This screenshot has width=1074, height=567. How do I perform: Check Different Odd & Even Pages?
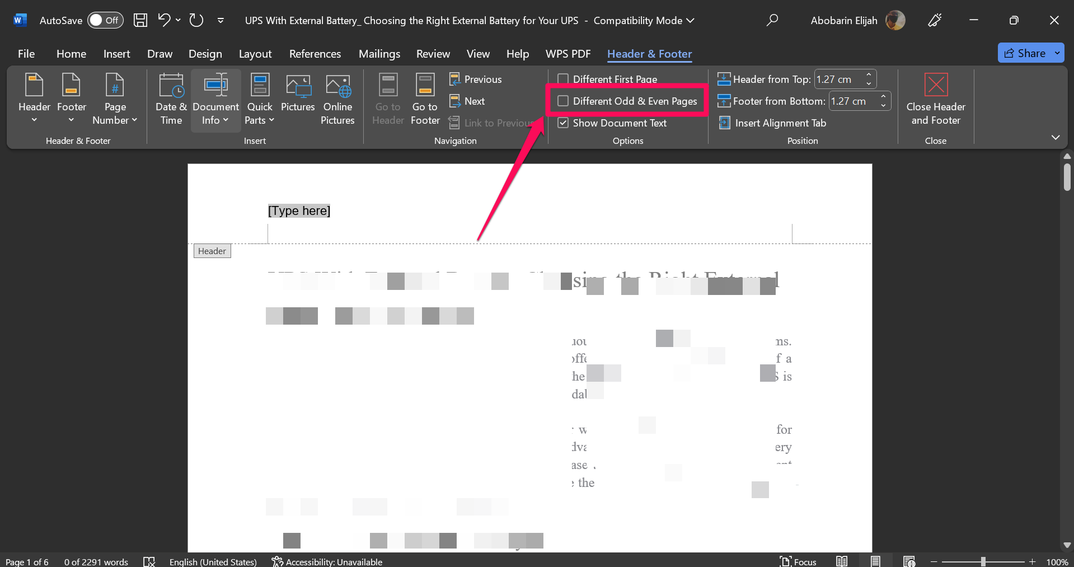(563, 101)
